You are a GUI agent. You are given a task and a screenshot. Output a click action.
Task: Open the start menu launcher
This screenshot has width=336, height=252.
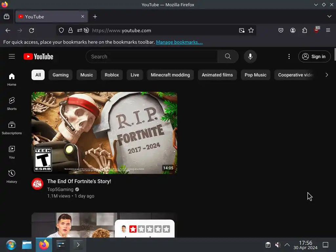pos(11,245)
